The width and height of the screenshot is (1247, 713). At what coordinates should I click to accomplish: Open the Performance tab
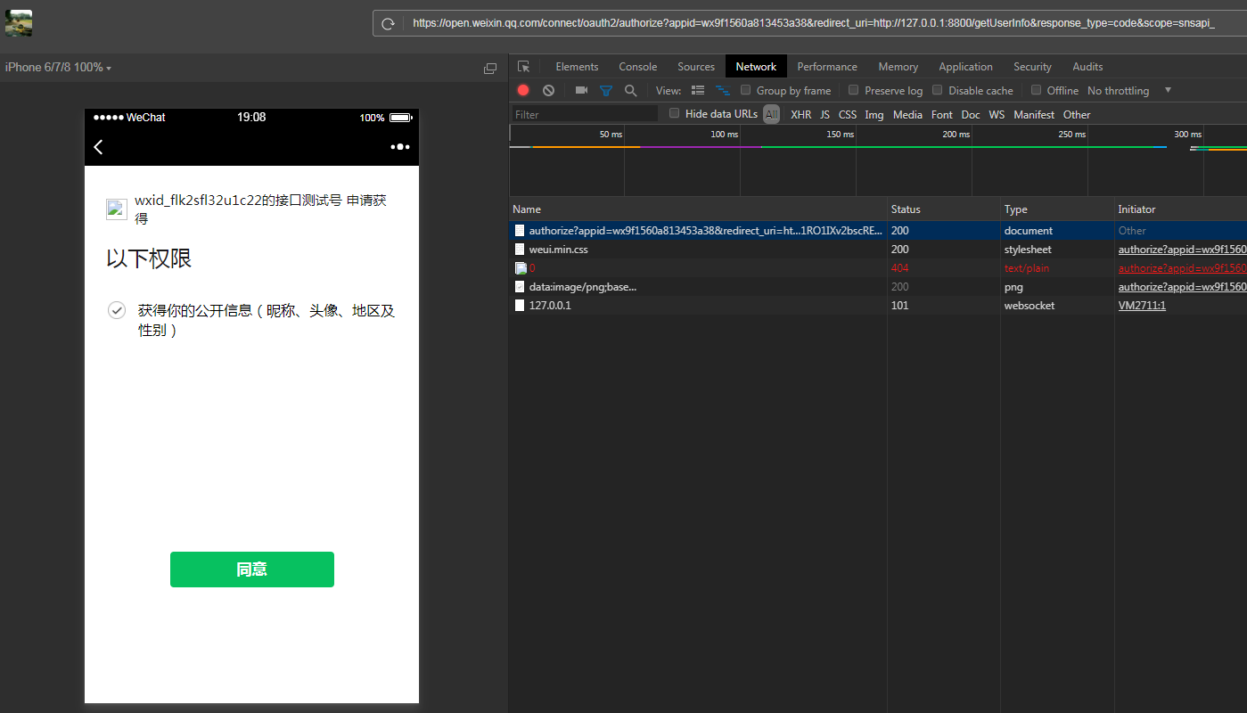827,67
